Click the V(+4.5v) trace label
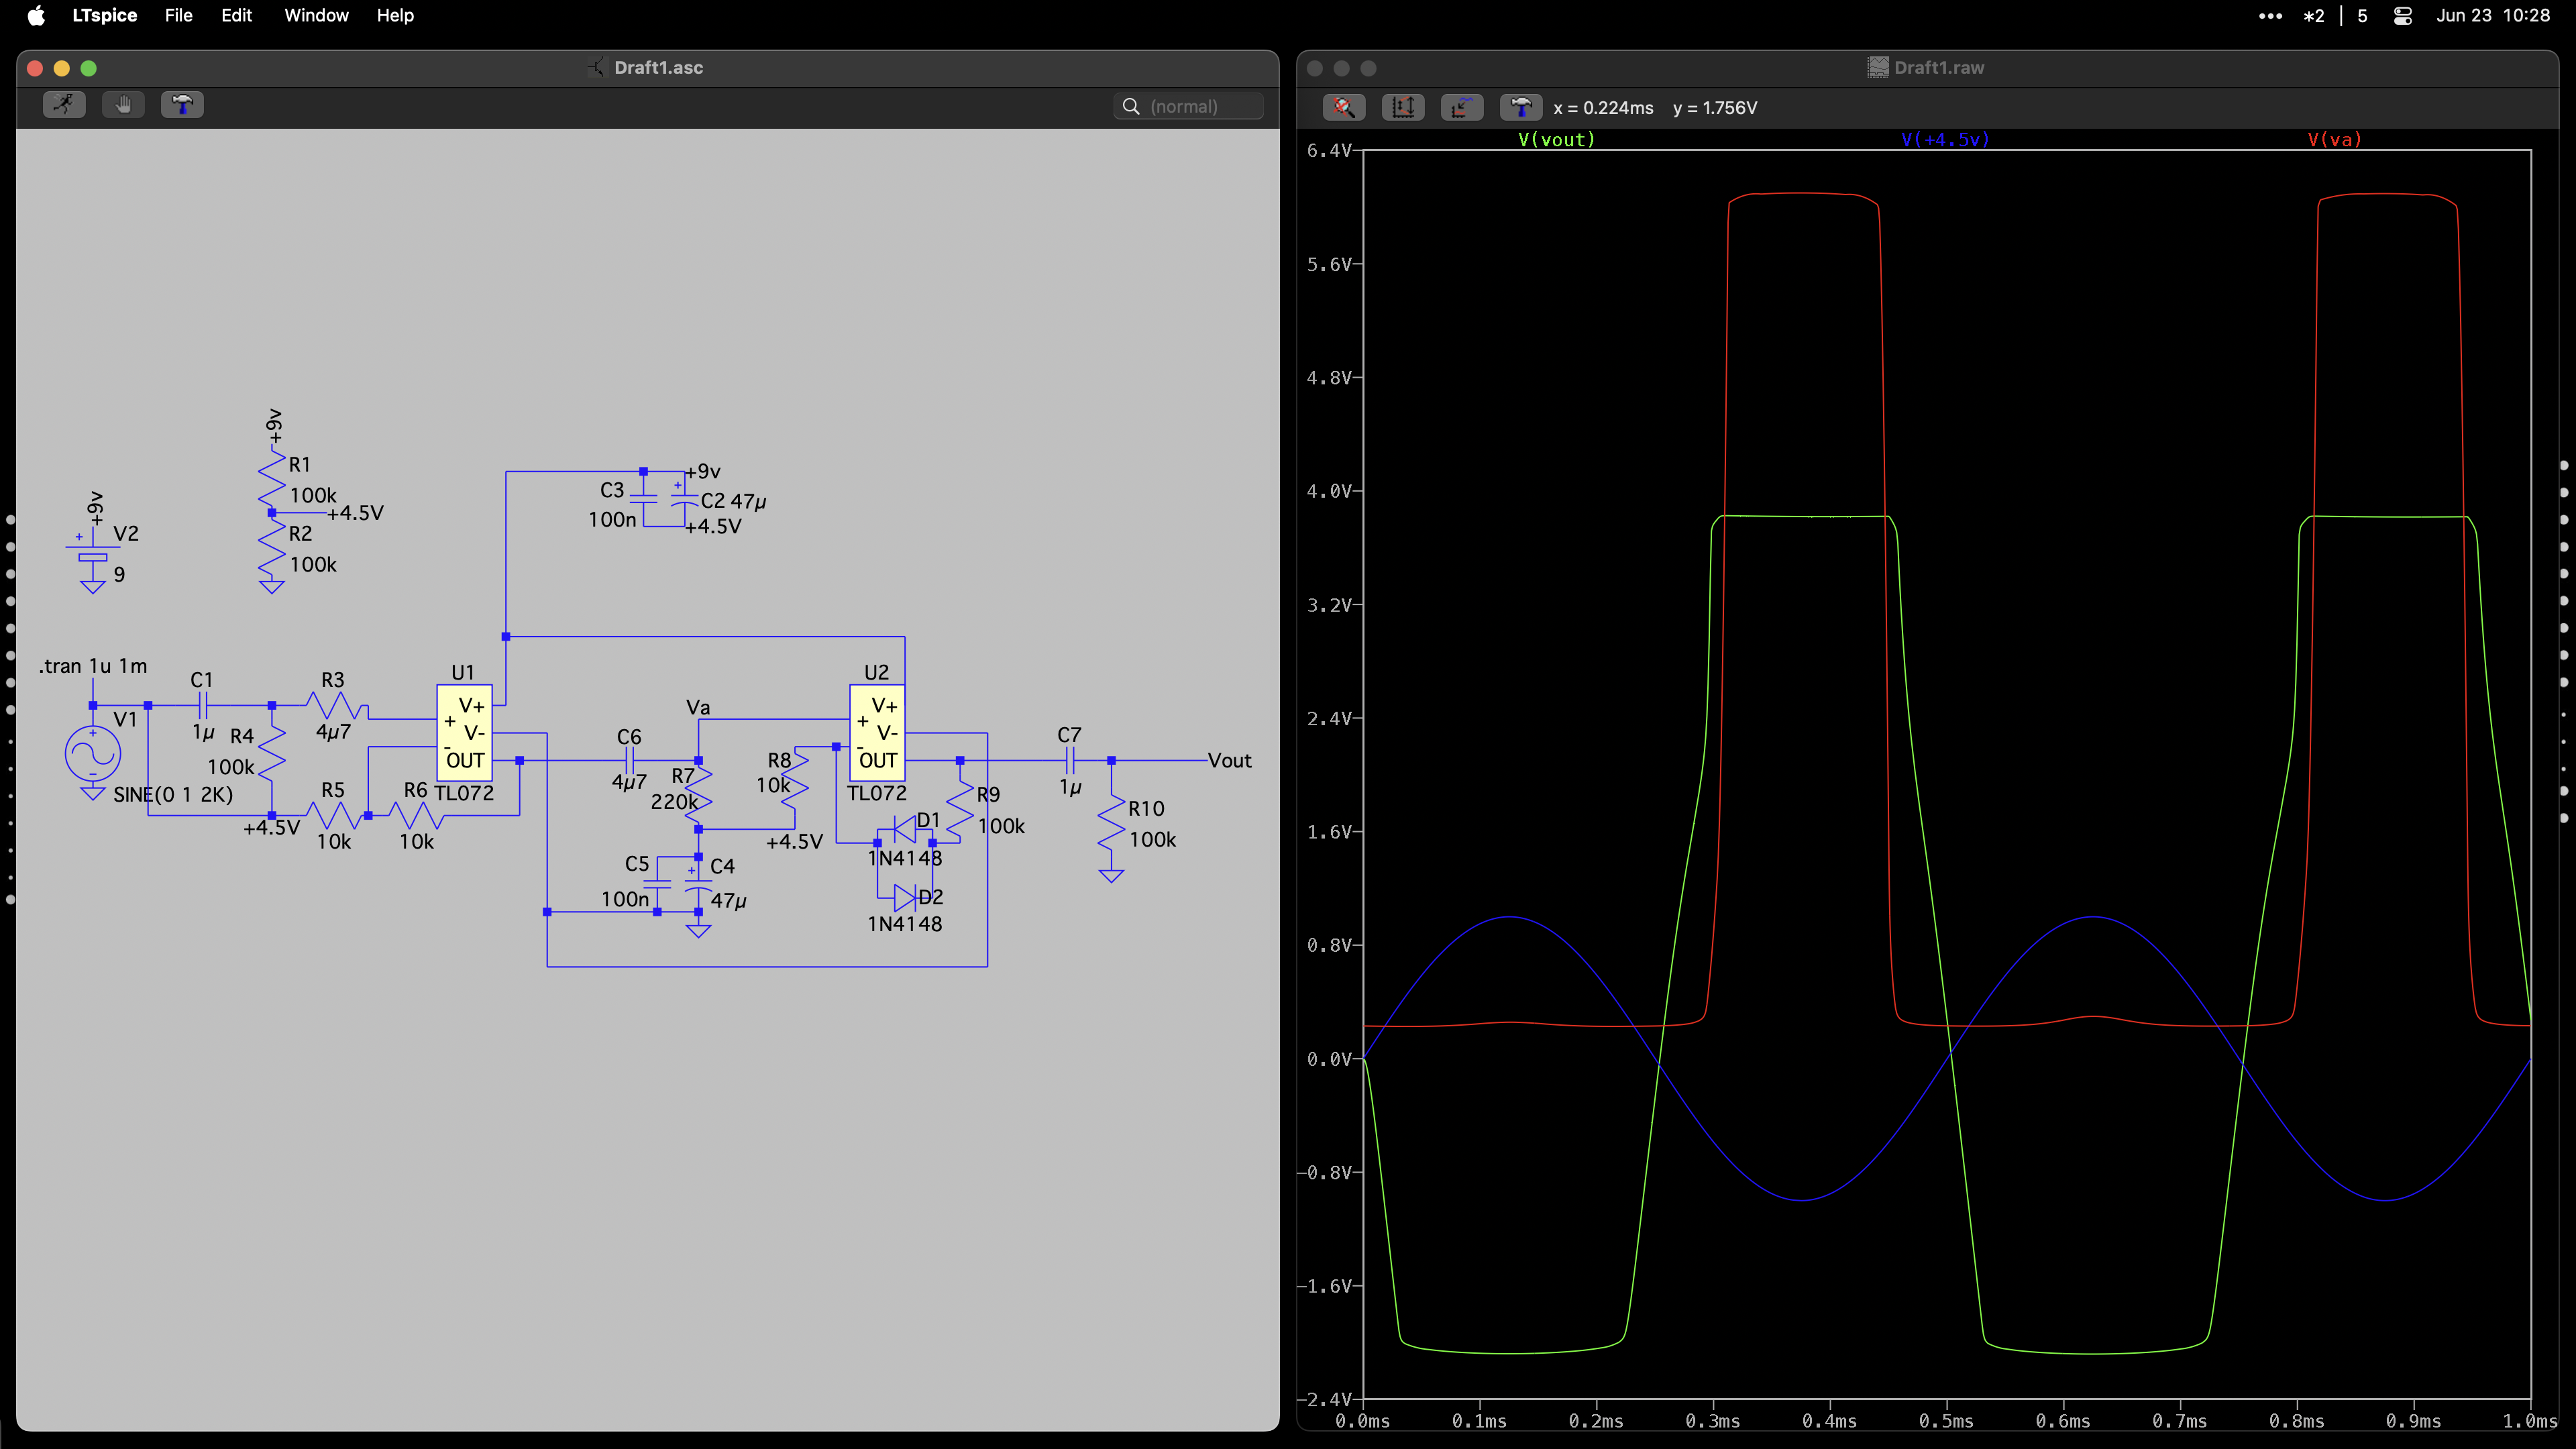Screen dimensions: 2576x1449 [1944, 140]
